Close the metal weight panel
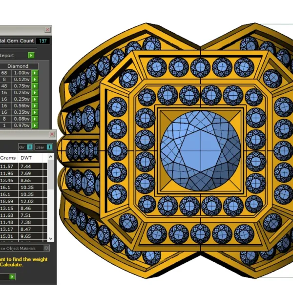Viewport: 293px width, 293px height. [x=52, y=134]
